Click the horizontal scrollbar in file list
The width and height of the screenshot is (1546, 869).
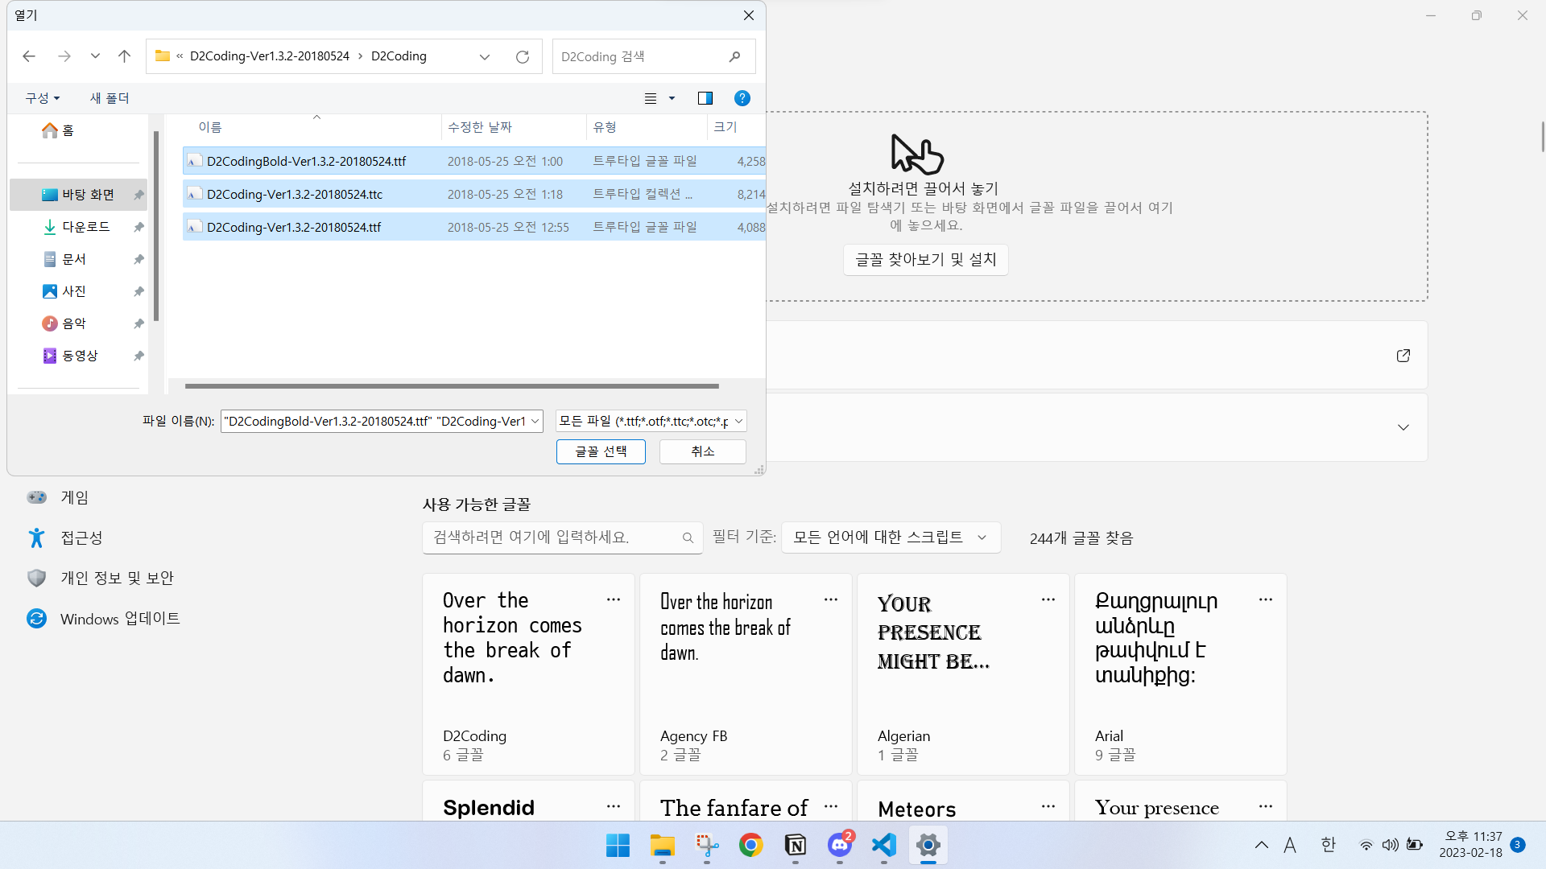pyautogui.click(x=451, y=386)
